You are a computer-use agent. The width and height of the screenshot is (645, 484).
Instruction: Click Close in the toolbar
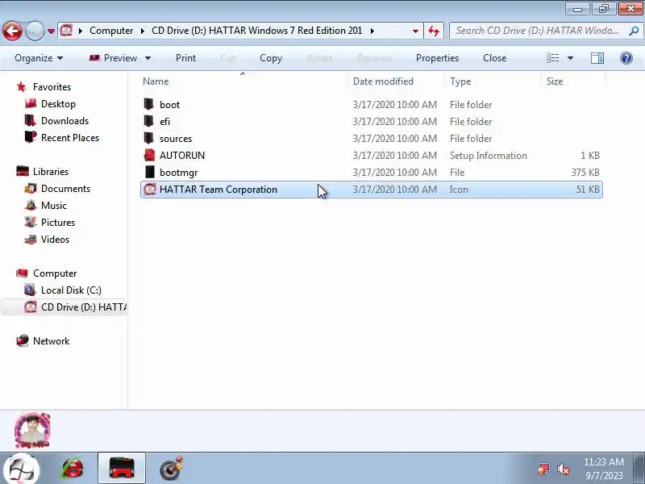coord(494,58)
